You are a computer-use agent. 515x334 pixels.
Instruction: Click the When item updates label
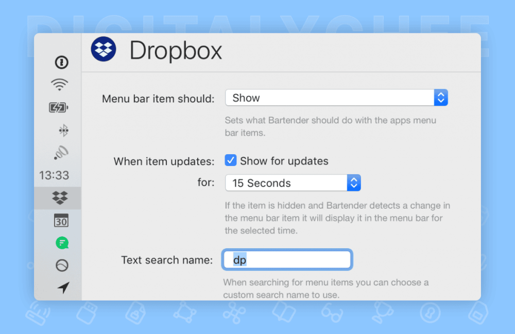[164, 161]
